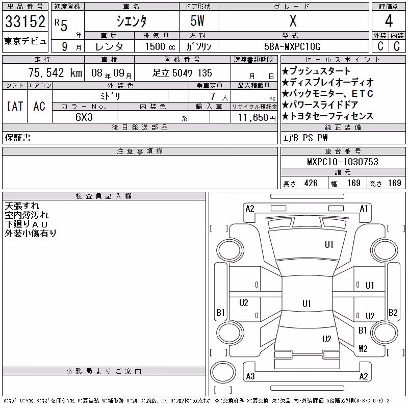Viewport: 408px width, 408px height.
Task: Click the air conditioner value AC
Action: pyautogui.click(x=39, y=106)
